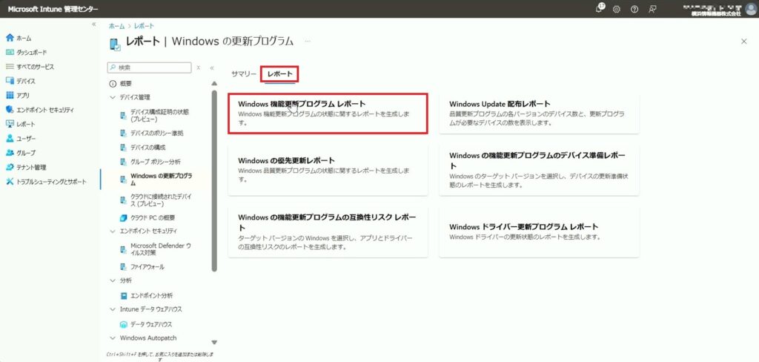The height and width of the screenshot is (362, 759).
Task: Click トラブルシューティングとサポート tools icon
Action: point(10,182)
